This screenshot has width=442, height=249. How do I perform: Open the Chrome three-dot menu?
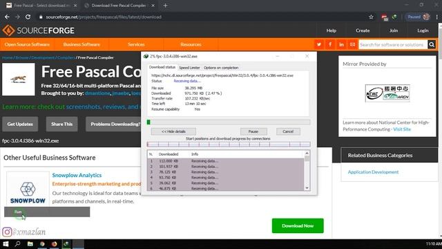pos(436,17)
